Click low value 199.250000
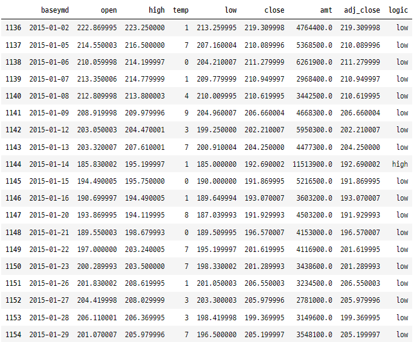Viewport: 414px width, 342px height. pos(216,129)
